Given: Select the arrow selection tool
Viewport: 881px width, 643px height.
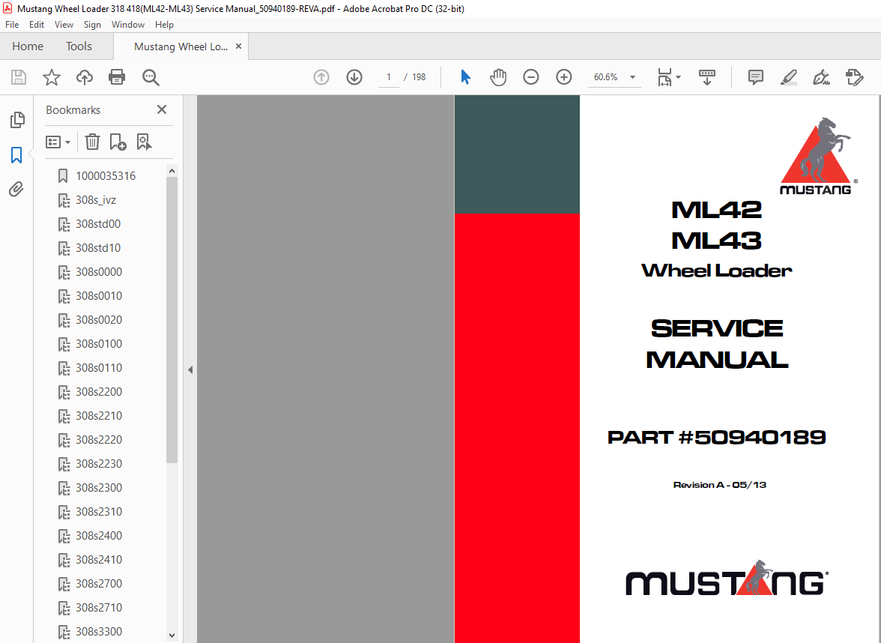Looking at the screenshot, I should [x=465, y=77].
